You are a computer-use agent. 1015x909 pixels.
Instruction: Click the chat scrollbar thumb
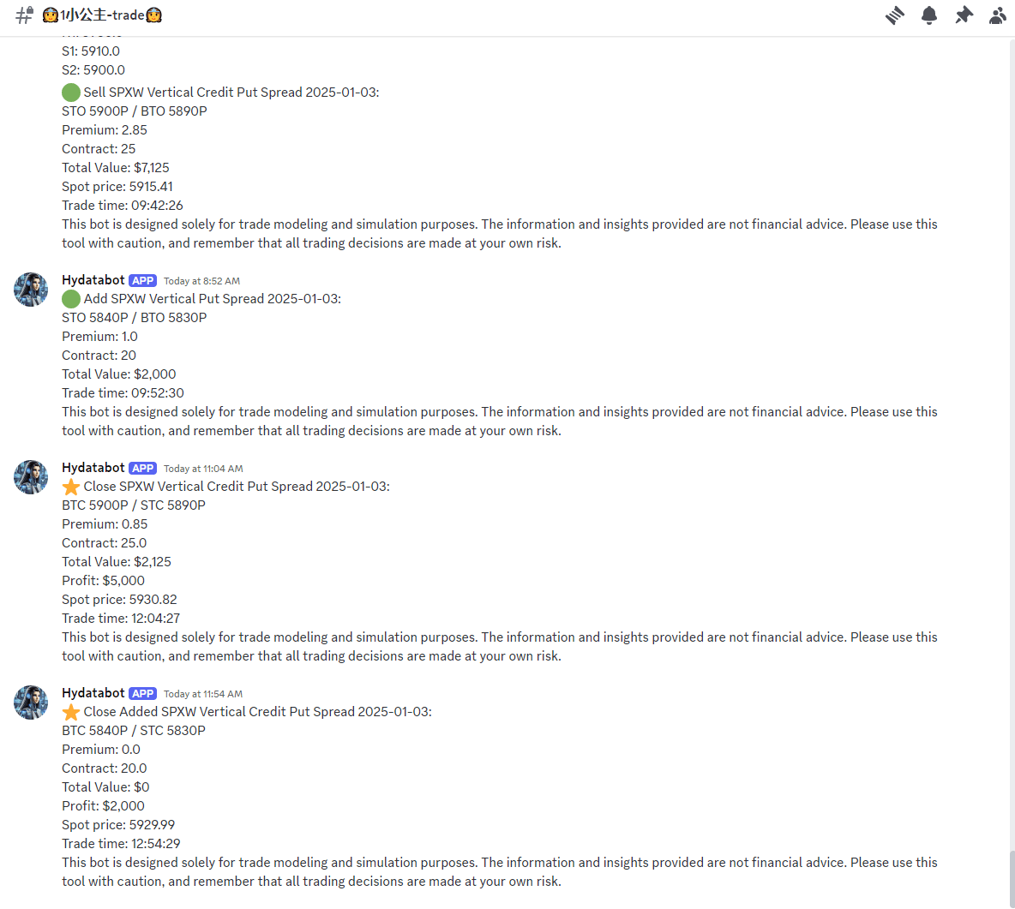(x=1011, y=877)
